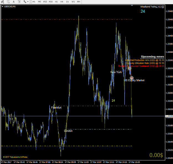Click the Frankfurt session label
Viewport: 173px width, 164px height.
tap(56, 107)
